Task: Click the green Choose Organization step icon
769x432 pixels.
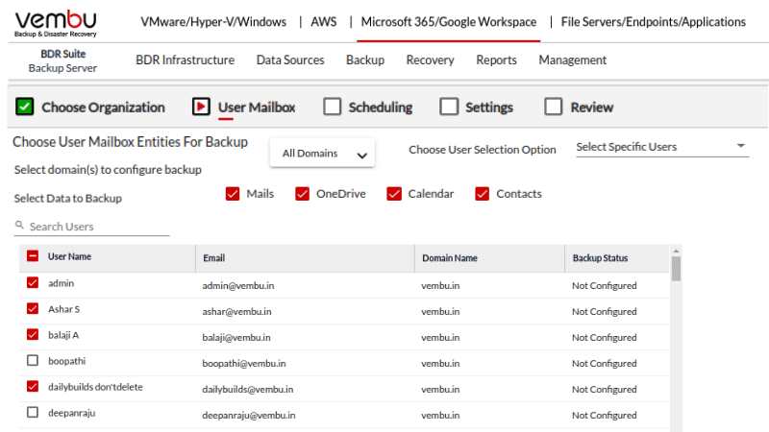Action: coord(25,107)
